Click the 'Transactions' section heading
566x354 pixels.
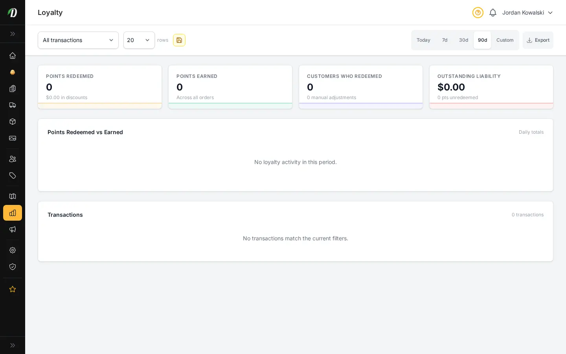[65, 215]
